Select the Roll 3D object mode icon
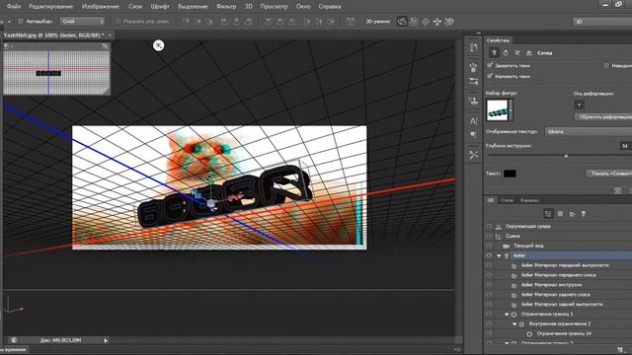 (414, 22)
